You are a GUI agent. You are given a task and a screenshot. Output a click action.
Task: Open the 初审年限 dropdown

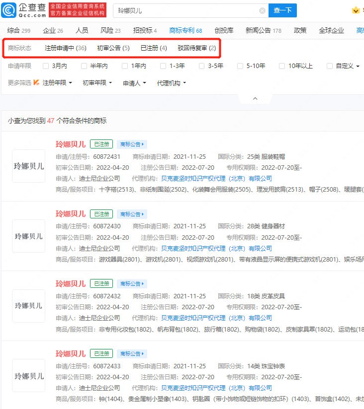(x=97, y=83)
